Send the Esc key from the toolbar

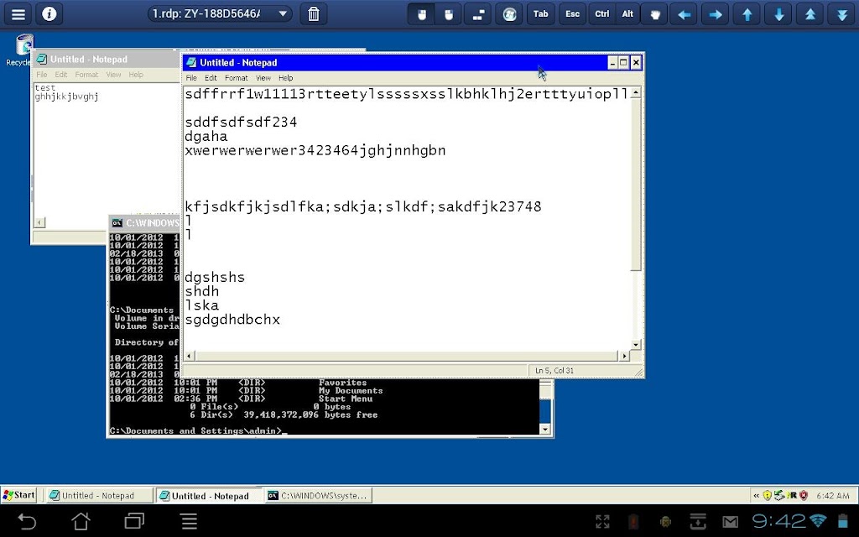click(x=572, y=14)
